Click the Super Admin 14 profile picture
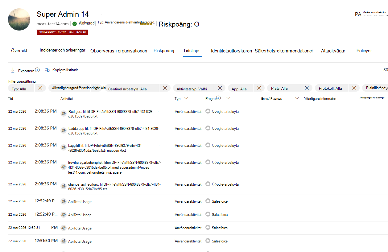388x252 pixels. pos(19,19)
